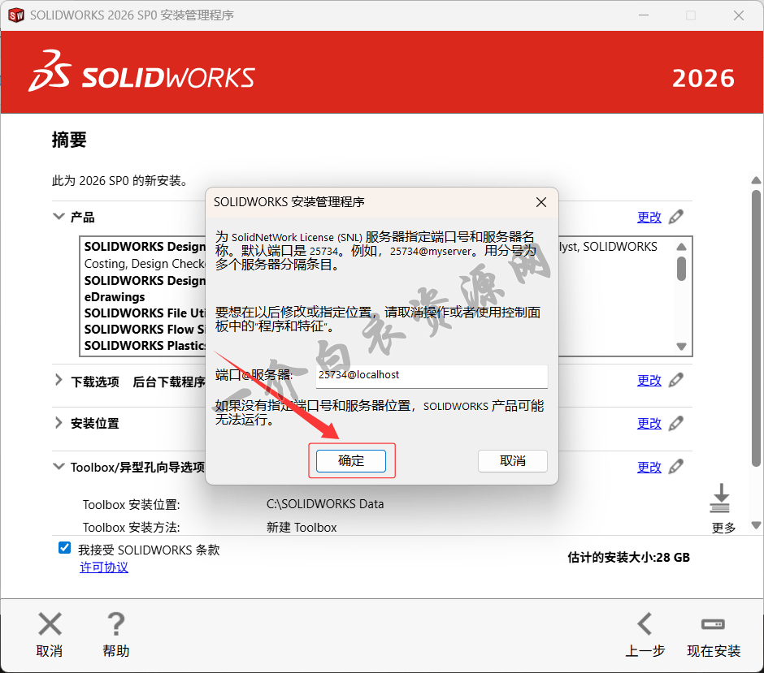Click the 更多 download arrow icon
Image resolution: width=764 pixels, height=673 pixels.
720,498
